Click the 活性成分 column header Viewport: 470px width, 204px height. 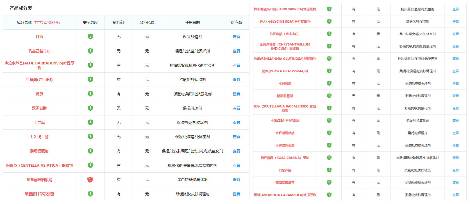tap(119, 22)
